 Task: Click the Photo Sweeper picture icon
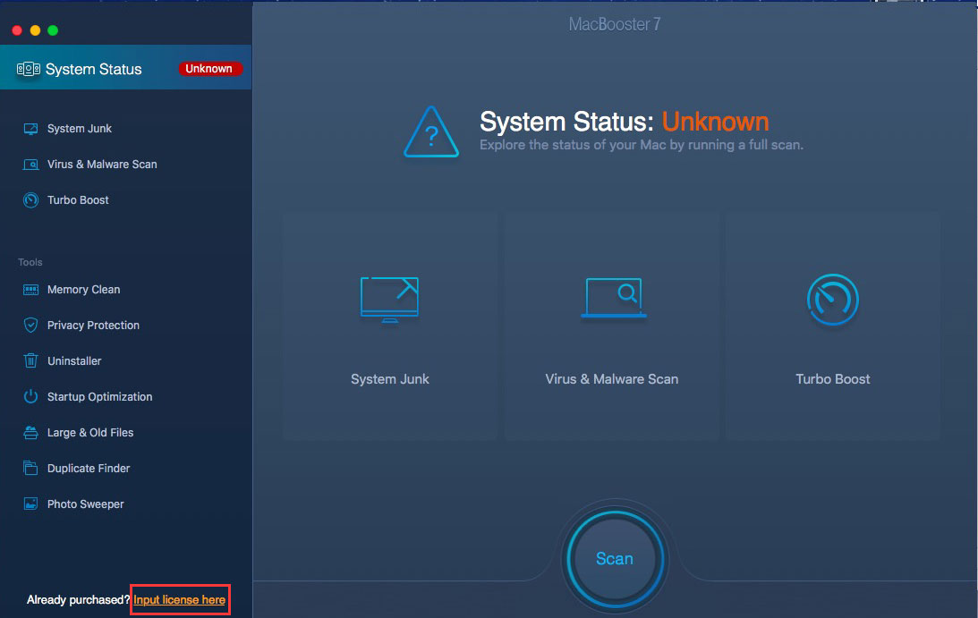pos(30,504)
